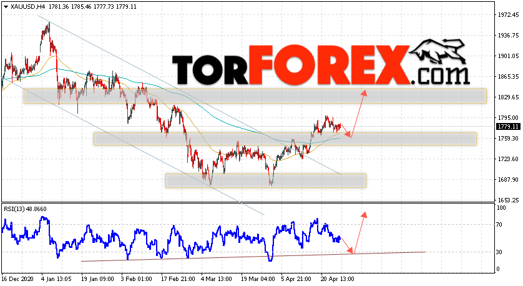Select the RSI scale value 70
Image resolution: width=523 pixels, height=286 pixels.
499,225
